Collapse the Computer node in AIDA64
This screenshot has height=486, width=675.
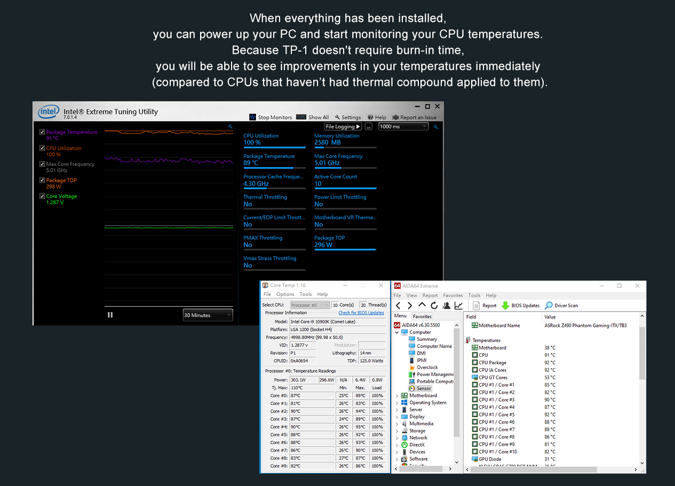(x=397, y=332)
